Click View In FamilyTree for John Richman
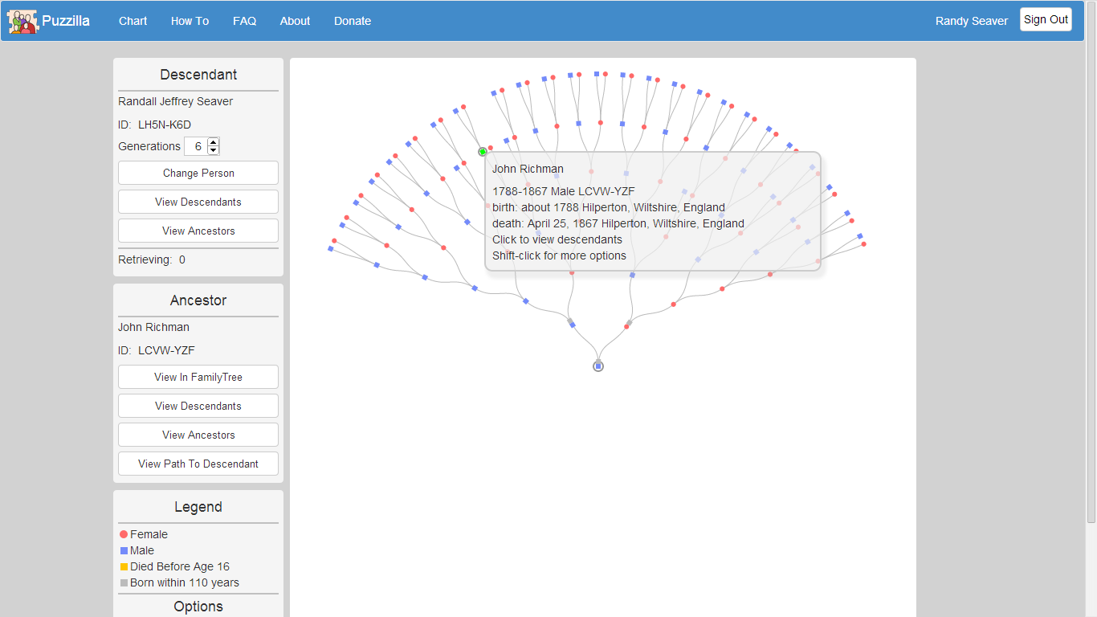The width and height of the screenshot is (1097, 617). point(198,377)
